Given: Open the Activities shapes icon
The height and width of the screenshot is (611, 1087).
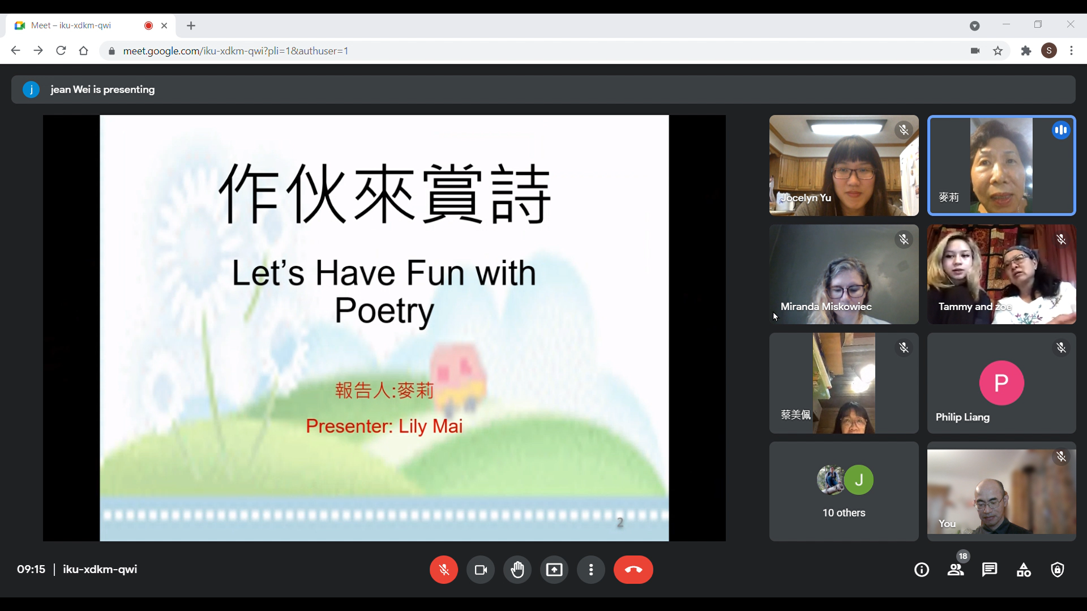Looking at the screenshot, I should pyautogui.click(x=1024, y=570).
